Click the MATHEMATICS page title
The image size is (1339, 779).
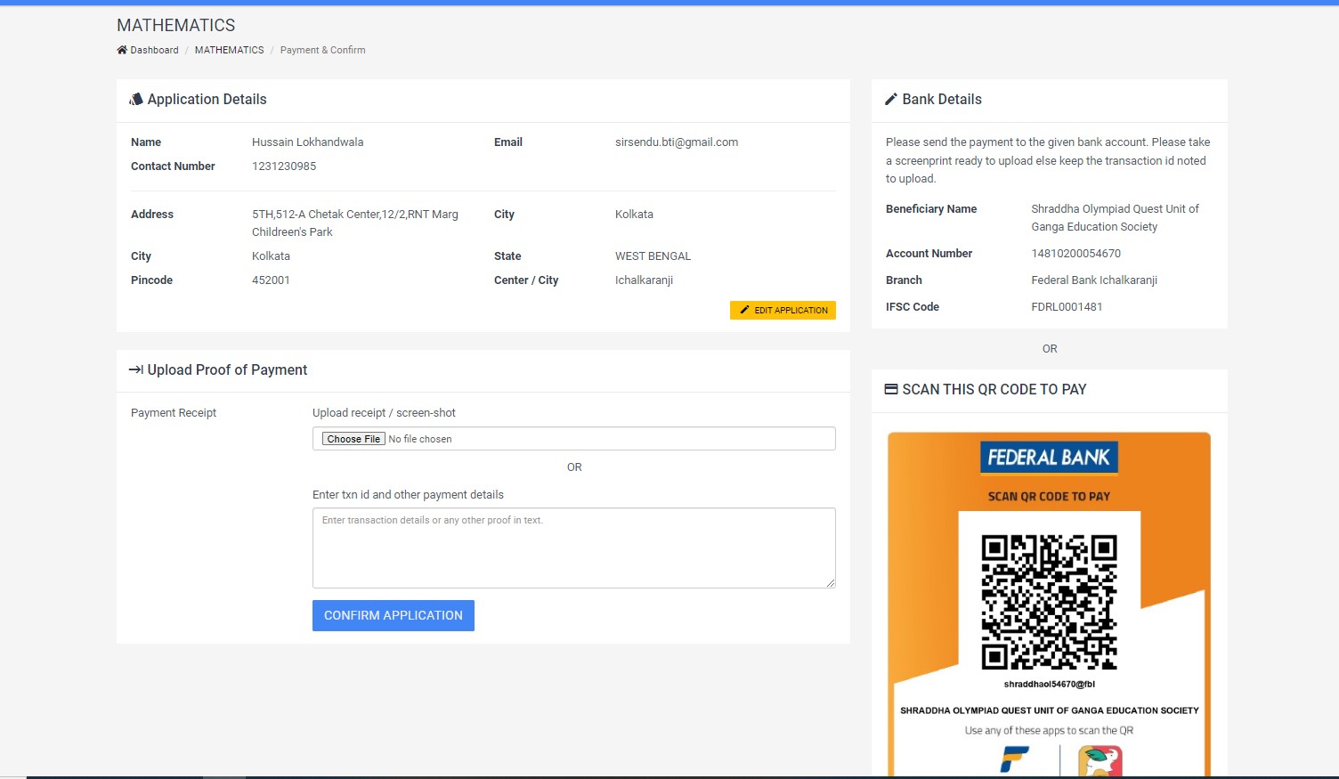click(x=176, y=26)
